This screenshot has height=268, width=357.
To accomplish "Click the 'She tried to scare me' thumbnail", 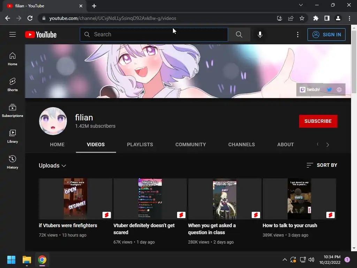I will pos(150,199).
